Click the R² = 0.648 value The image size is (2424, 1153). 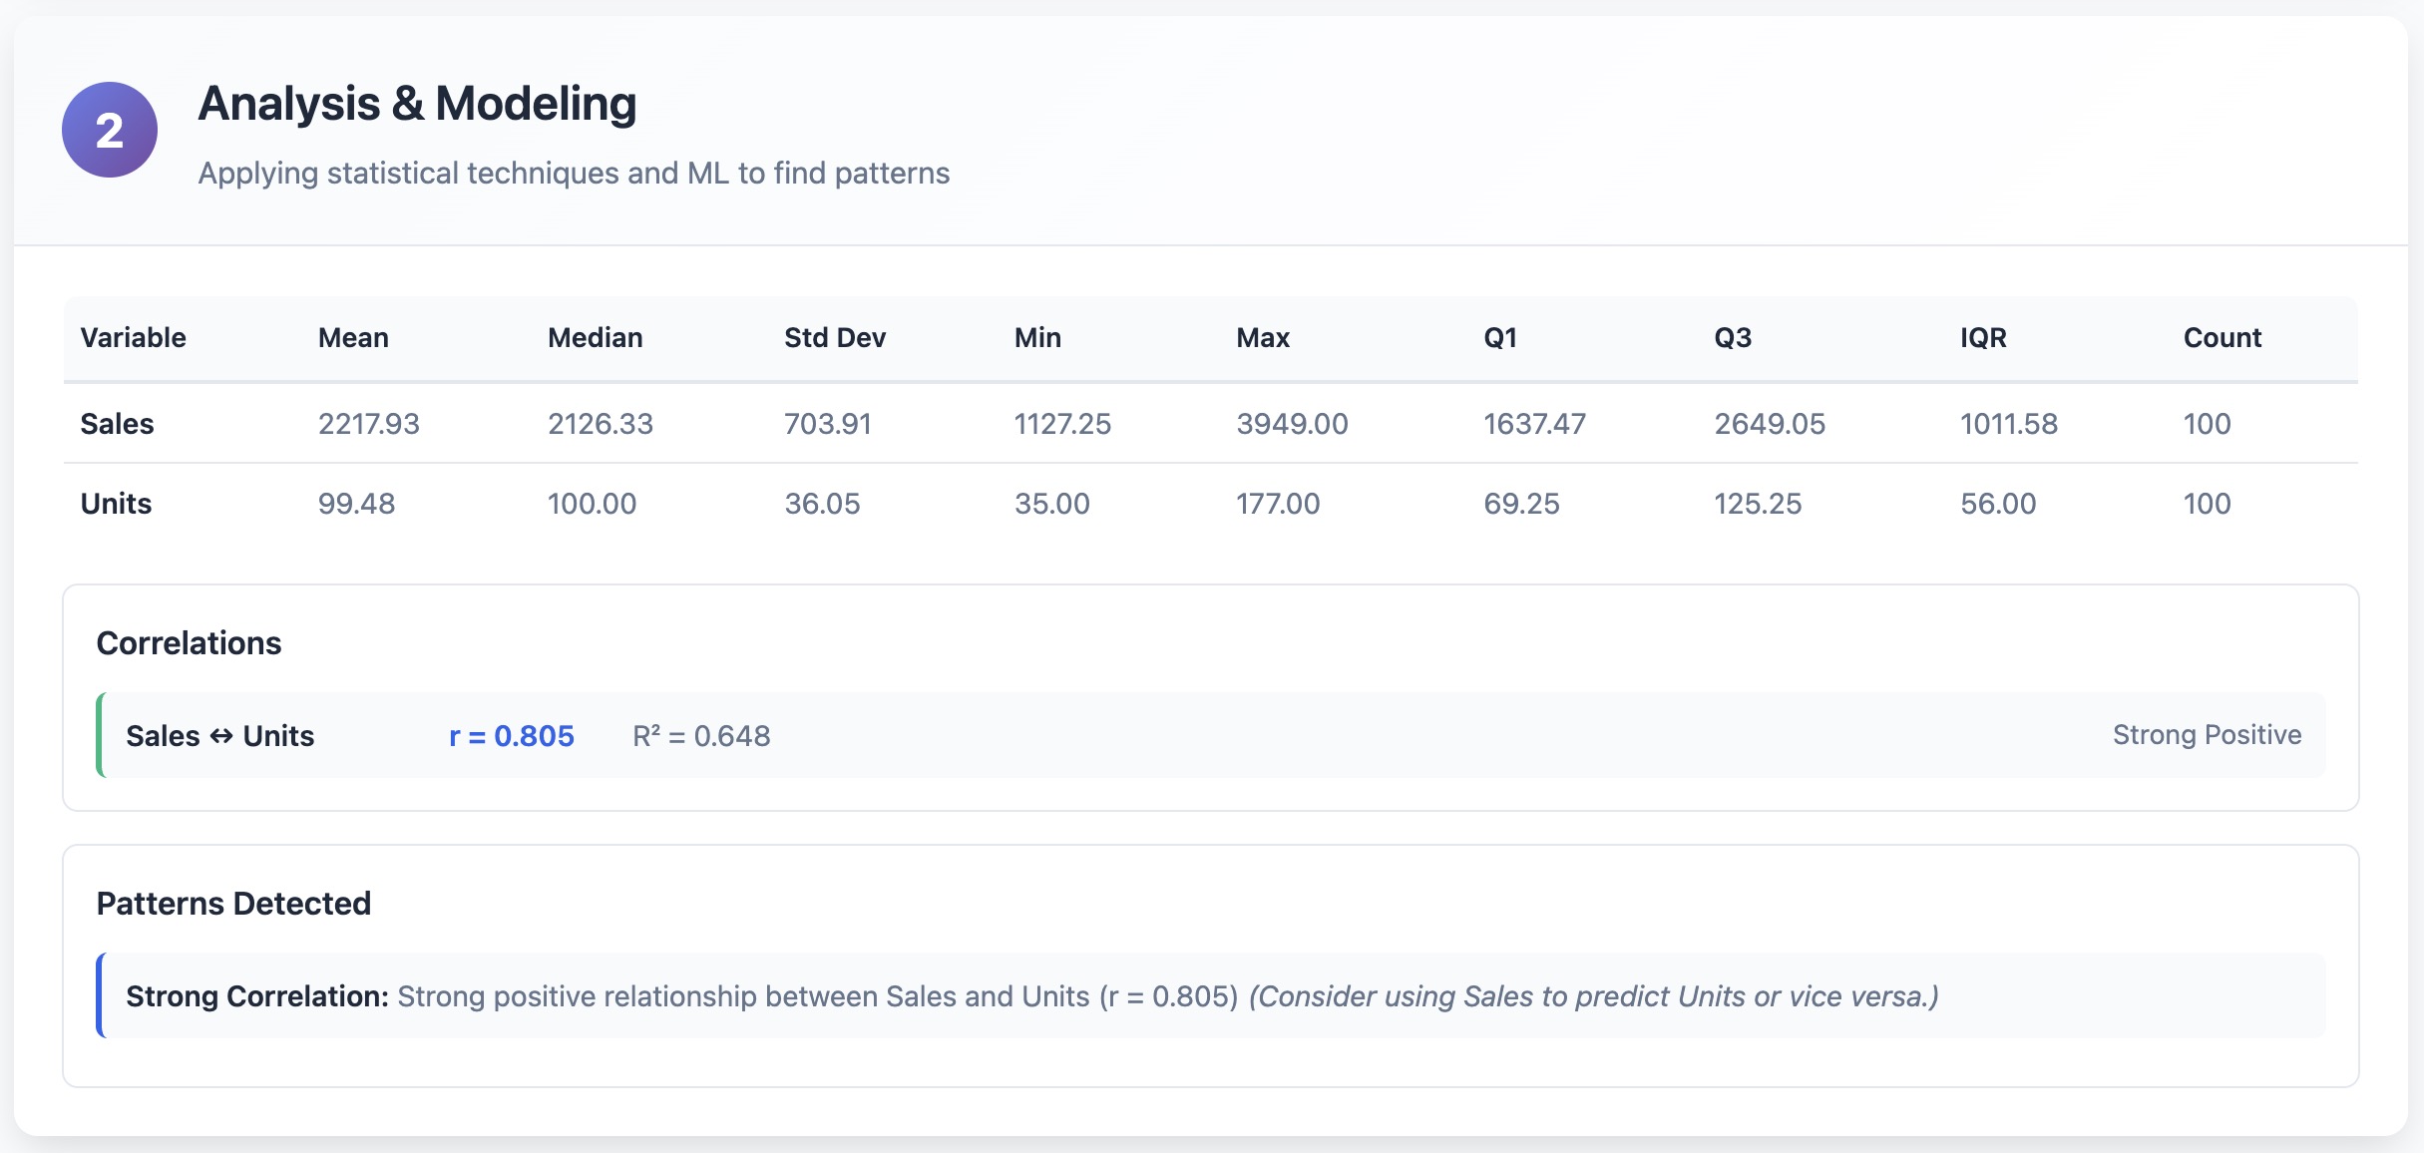[x=701, y=736]
